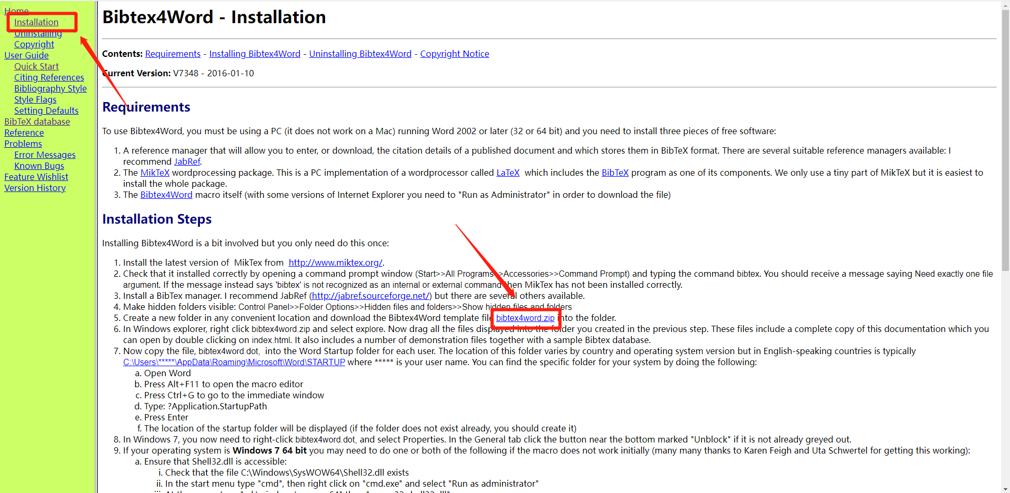Open the BibTeX database page
The image size is (1010, 493).
point(37,122)
